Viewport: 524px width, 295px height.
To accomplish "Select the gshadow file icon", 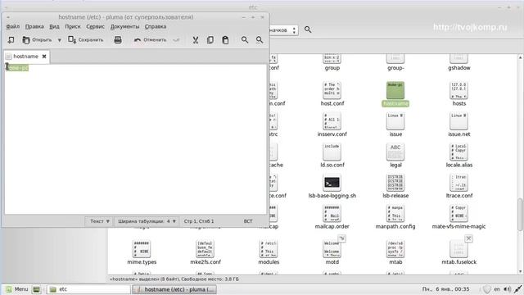I will [458, 62].
